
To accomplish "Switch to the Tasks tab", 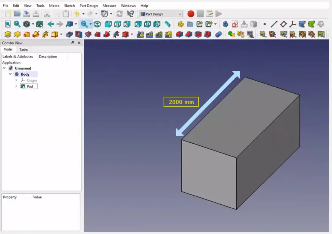I will (23, 50).
